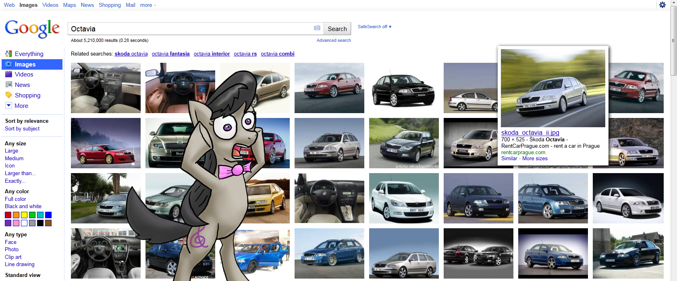
Task: Select the gray color swatch
Action: [x=32, y=223]
